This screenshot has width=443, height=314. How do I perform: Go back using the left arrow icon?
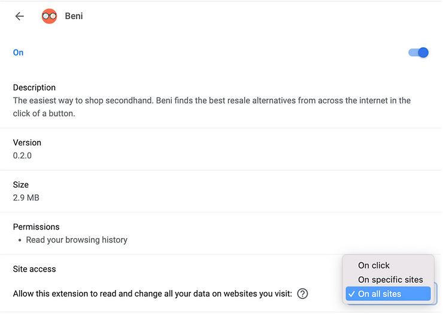tap(20, 16)
